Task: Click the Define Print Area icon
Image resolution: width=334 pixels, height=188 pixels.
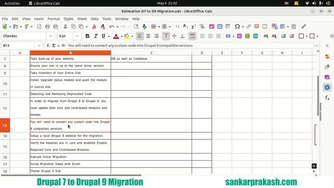Action: click(275, 27)
